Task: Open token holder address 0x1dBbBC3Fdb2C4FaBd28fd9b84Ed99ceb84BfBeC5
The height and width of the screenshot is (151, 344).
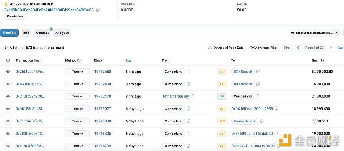Action: 49,10
